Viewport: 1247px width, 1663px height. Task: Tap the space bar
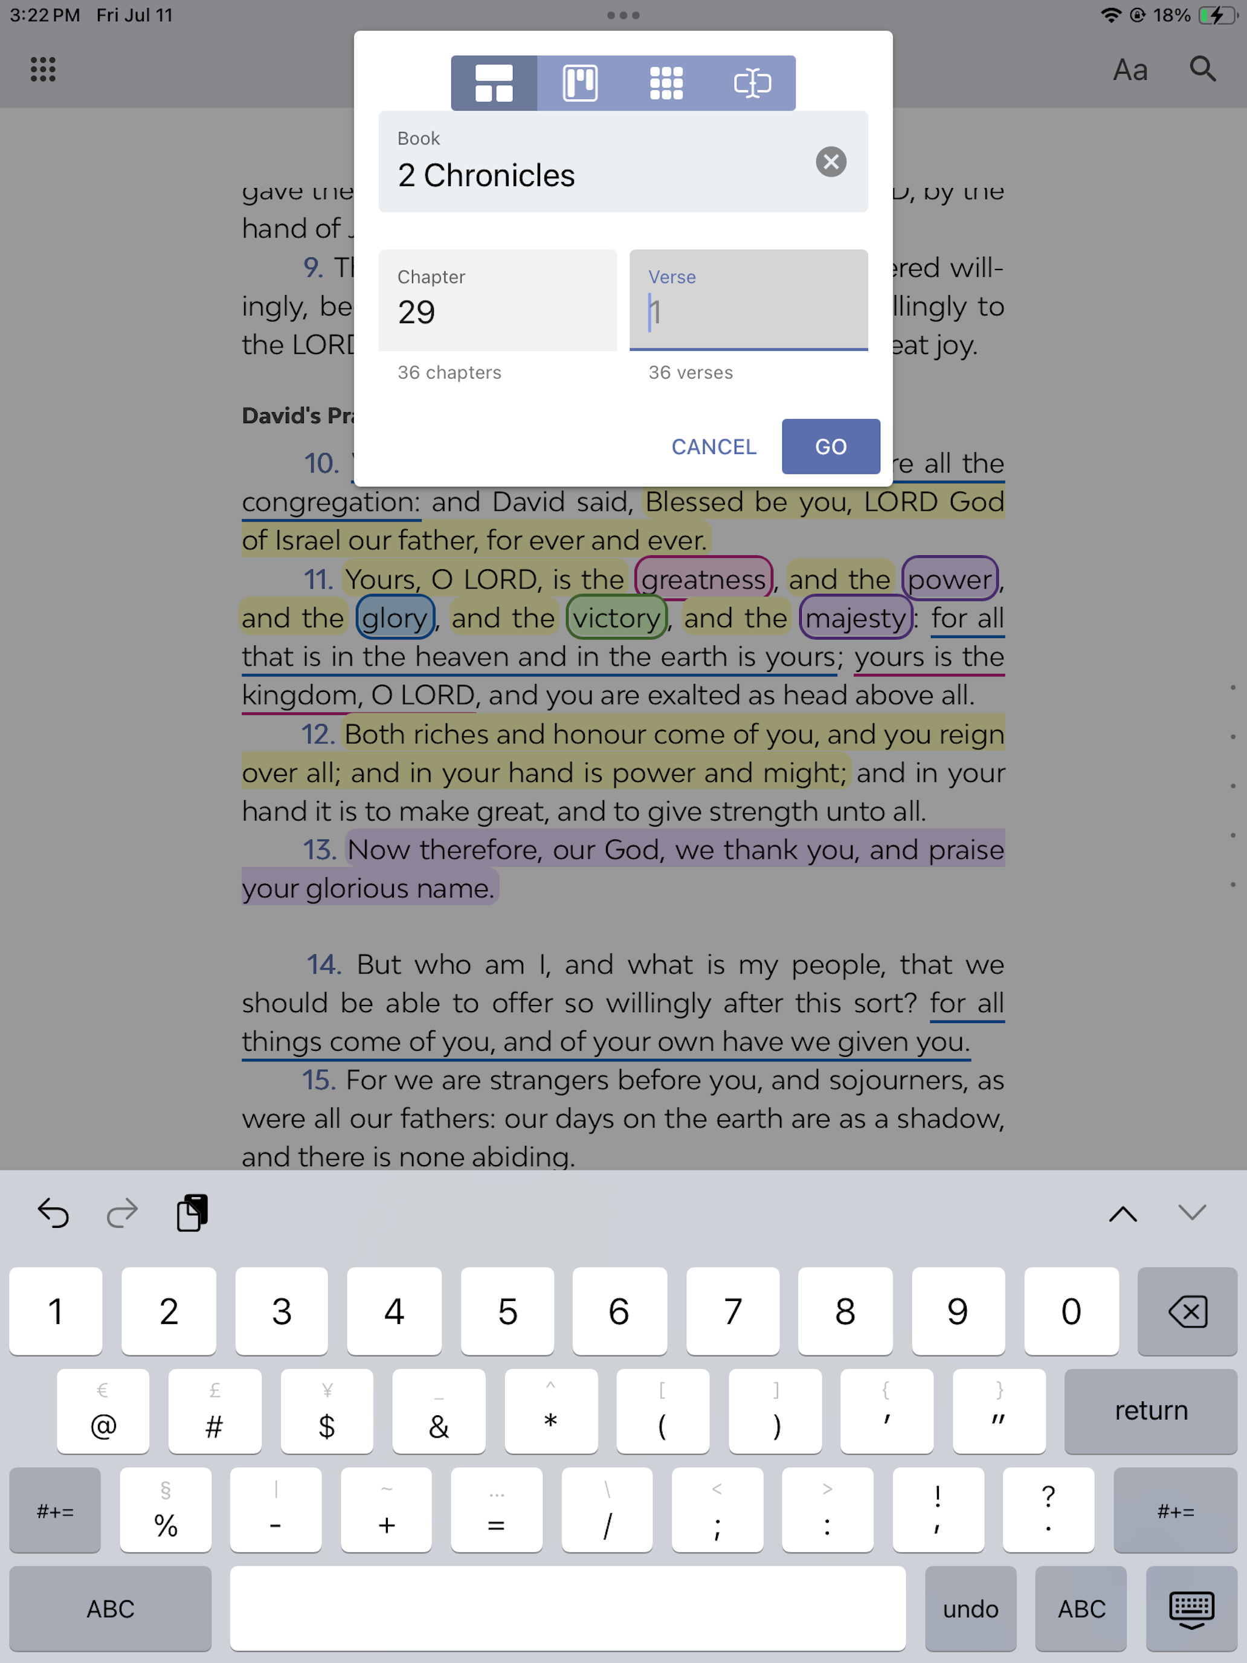[567, 1609]
